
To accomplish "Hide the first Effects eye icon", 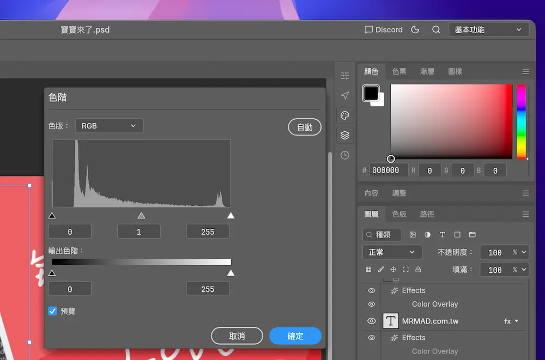I will click(x=372, y=290).
